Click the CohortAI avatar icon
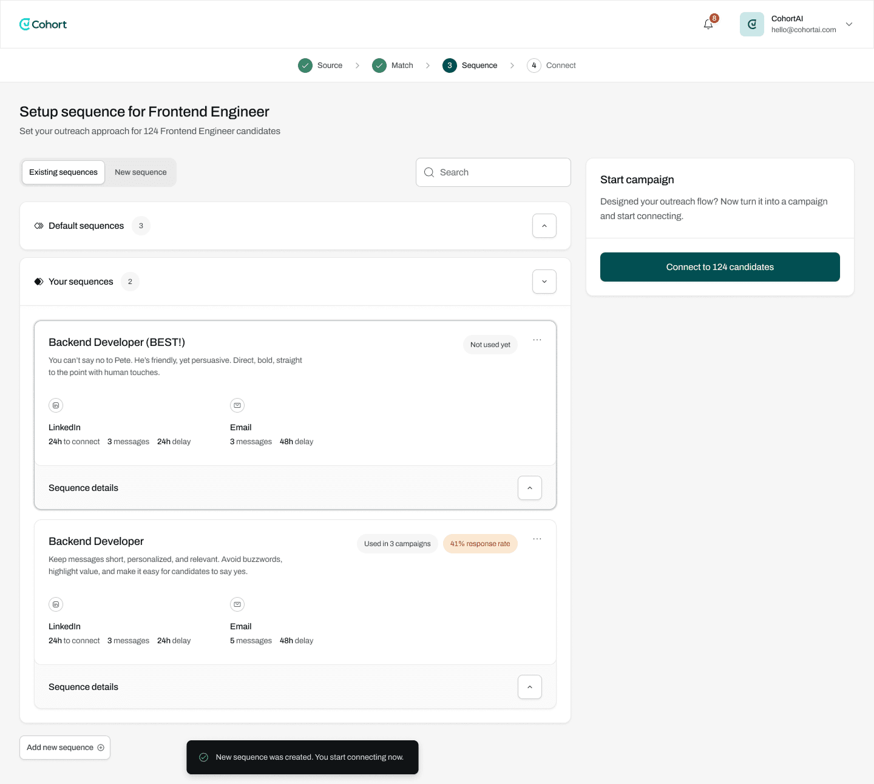 [751, 24]
